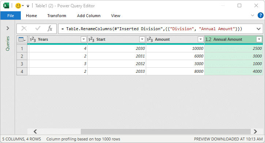Switch to the Transform ribbon tab

57,16
